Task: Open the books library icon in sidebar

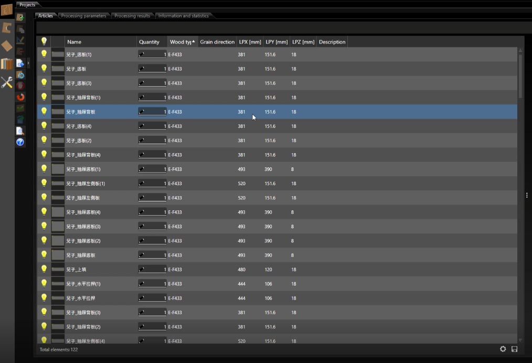Action: tap(7, 64)
